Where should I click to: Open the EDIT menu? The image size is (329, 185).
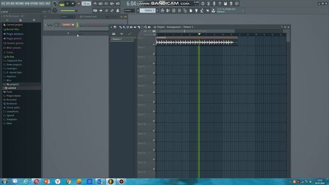(x=8, y=4)
